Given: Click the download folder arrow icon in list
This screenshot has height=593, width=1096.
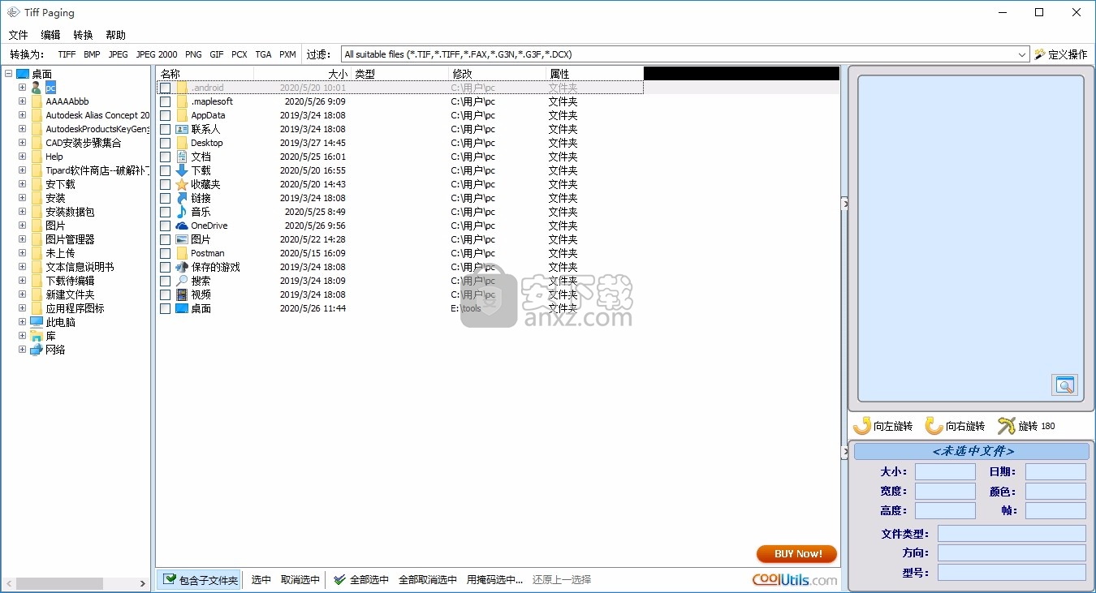Looking at the screenshot, I should click(182, 170).
